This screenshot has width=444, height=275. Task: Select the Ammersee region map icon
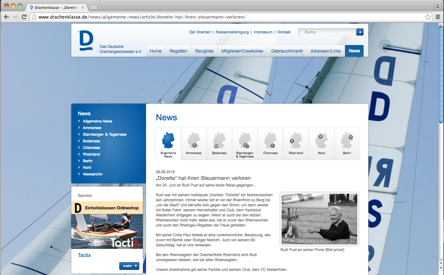click(194, 141)
